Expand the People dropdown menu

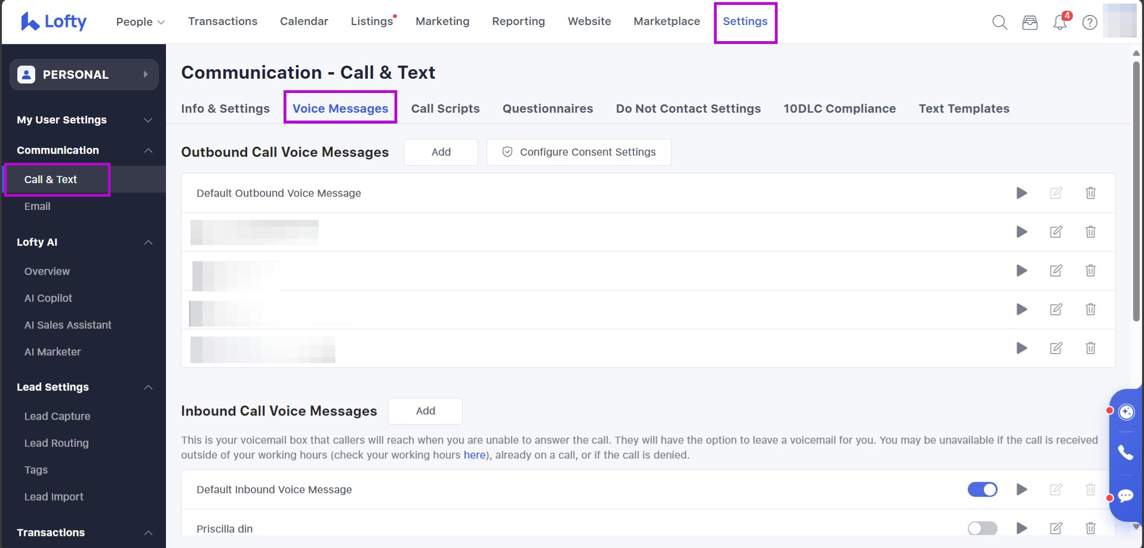click(x=140, y=22)
